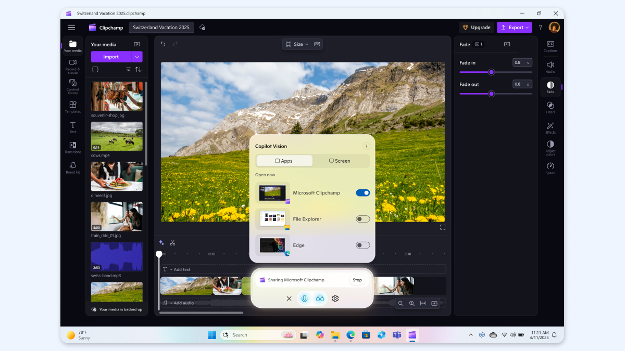Screen dimensions: 625x351
Task: Open the Captions panel
Action: (x=550, y=46)
